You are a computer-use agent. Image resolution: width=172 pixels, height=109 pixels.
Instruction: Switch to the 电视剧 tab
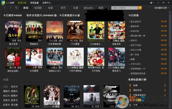tap(38, 8)
